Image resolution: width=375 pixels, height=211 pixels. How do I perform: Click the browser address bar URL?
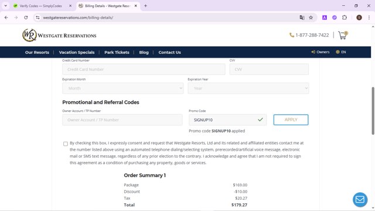coord(78,18)
